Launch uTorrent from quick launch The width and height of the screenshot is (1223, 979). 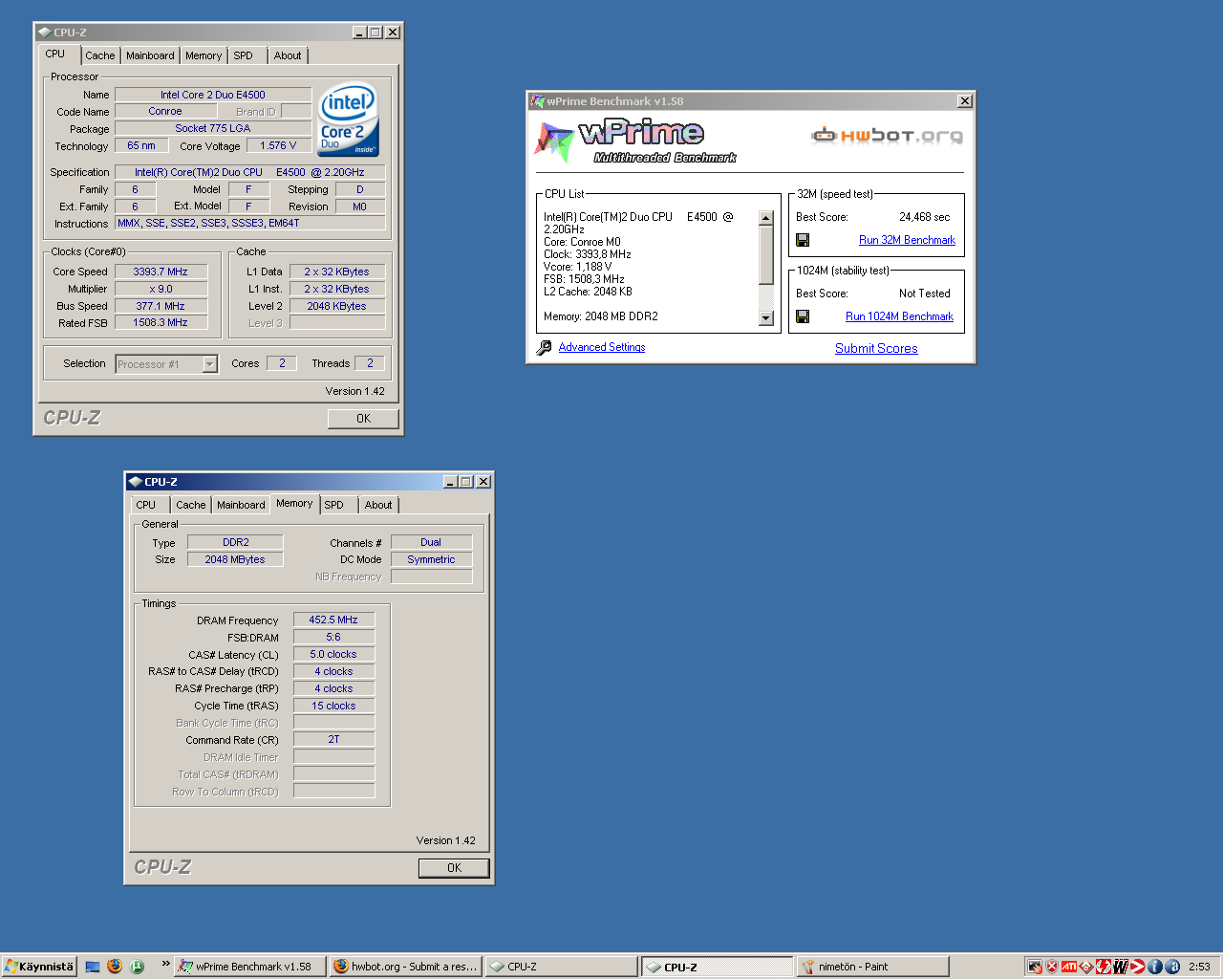point(138,967)
